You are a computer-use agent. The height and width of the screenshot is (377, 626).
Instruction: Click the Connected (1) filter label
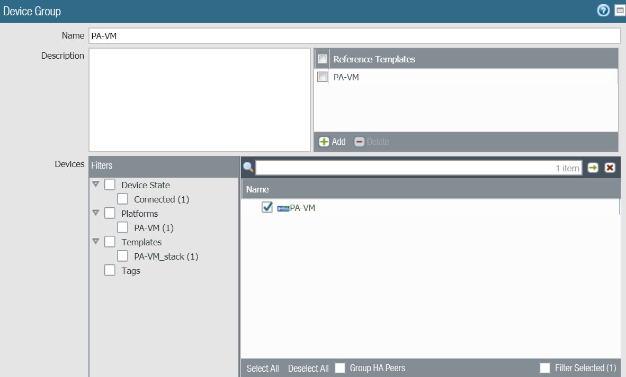coord(162,199)
